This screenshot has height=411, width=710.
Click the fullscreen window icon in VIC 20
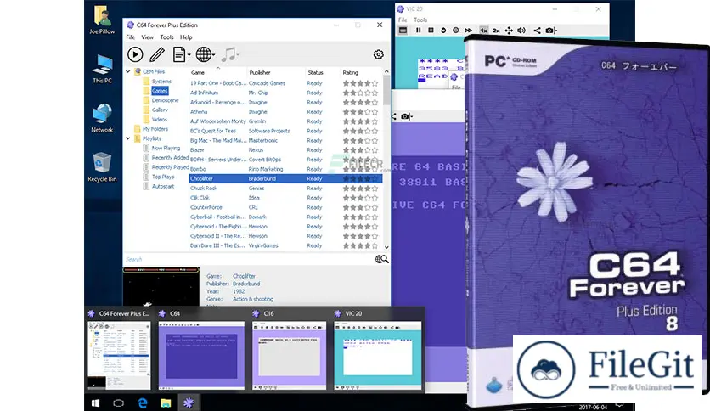click(x=403, y=31)
